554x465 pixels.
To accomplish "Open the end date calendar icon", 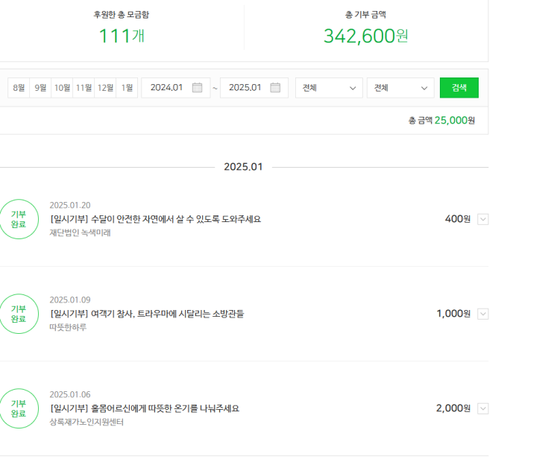I will [275, 88].
